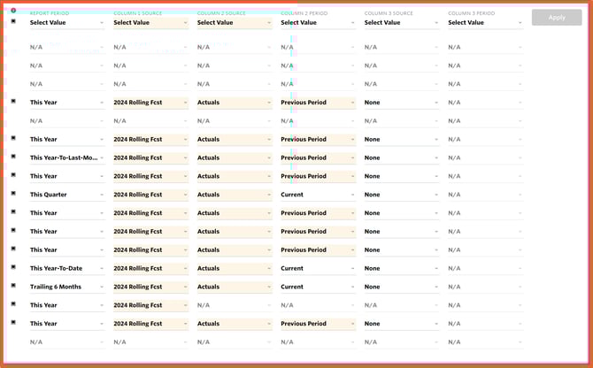This screenshot has height=368, width=593.
Task: Open the Column 3 Period Select Value dropdown
Action: pyautogui.click(x=484, y=23)
